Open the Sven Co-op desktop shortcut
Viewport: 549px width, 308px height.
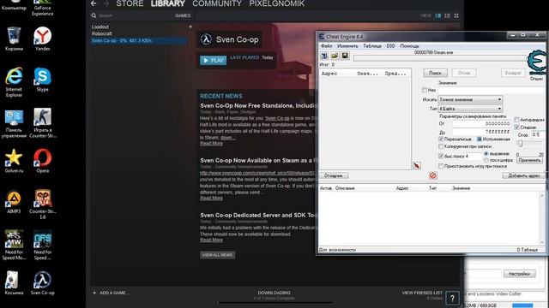pyautogui.click(x=42, y=283)
